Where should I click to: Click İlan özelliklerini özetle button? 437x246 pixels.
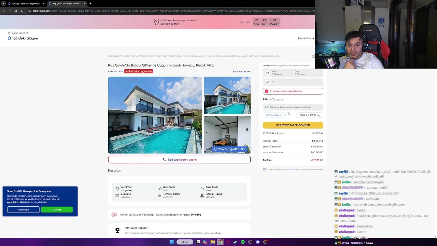179,160
